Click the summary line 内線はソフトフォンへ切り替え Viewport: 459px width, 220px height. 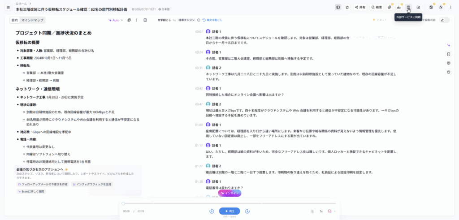coord(48,154)
